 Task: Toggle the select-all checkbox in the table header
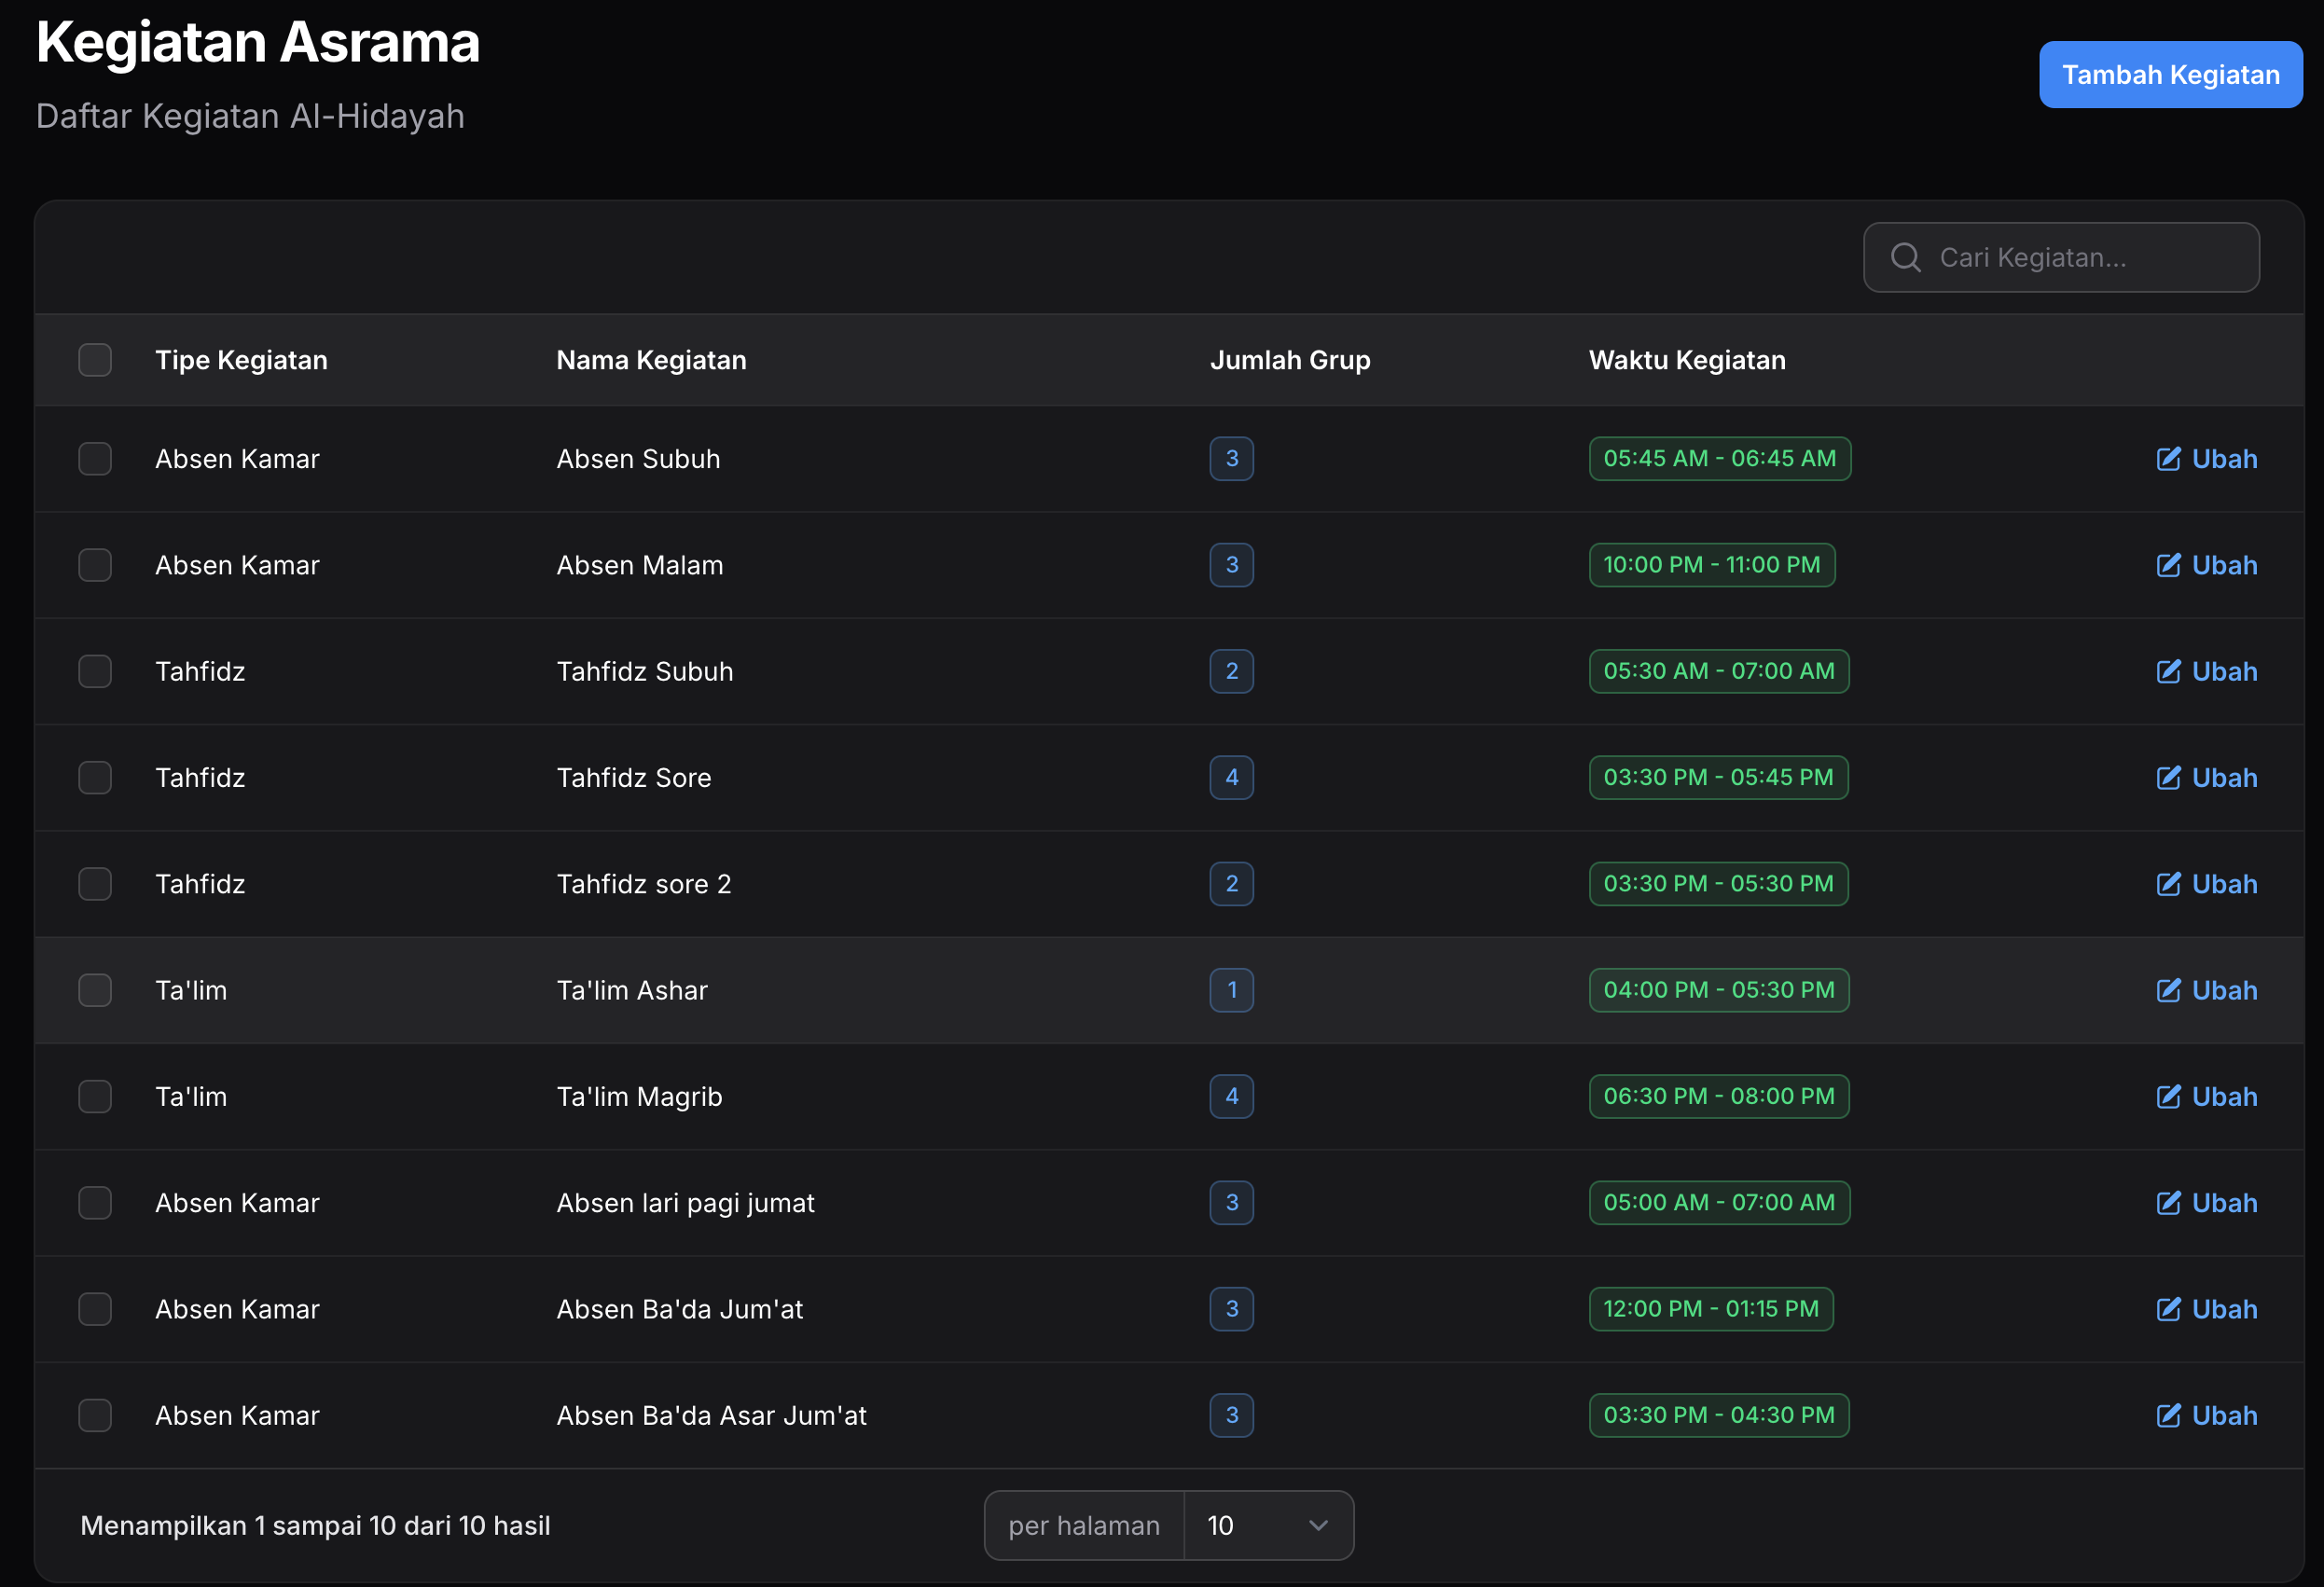tap(95, 360)
